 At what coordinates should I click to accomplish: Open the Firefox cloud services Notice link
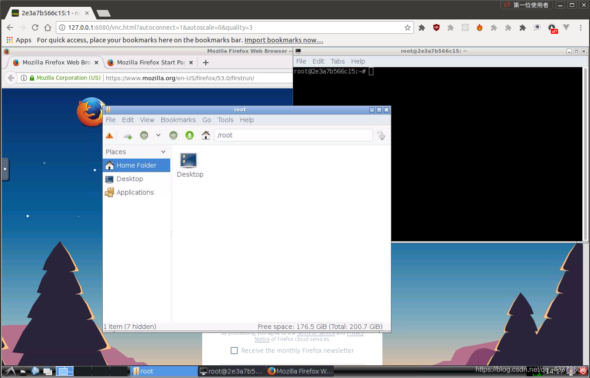(262, 339)
